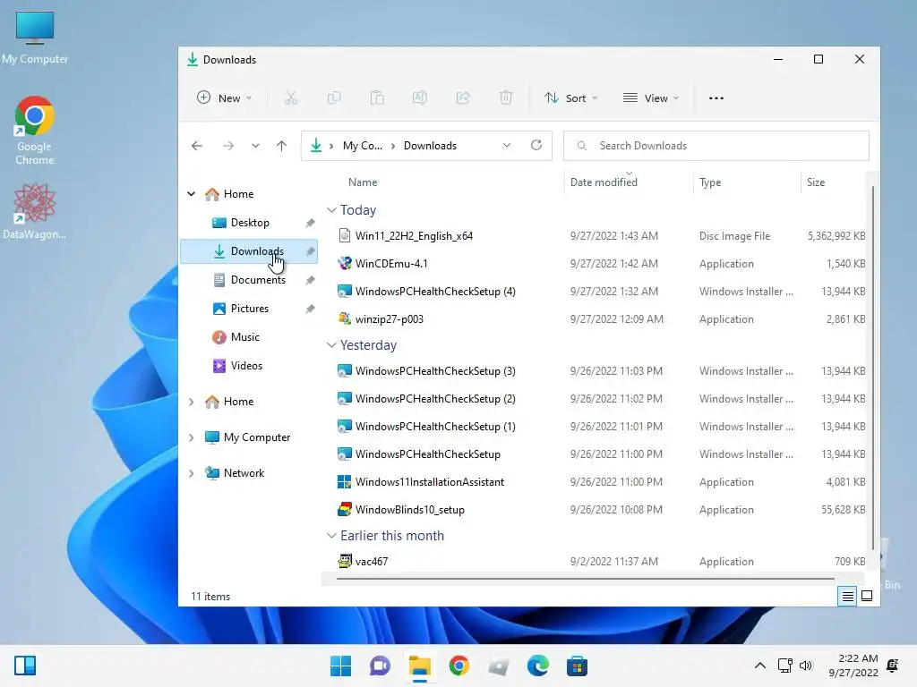This screenshot has width=917, height=687.
Task: Select the Win11_22H2_English_x64 file icon
Action: click(x=345, y=235)
